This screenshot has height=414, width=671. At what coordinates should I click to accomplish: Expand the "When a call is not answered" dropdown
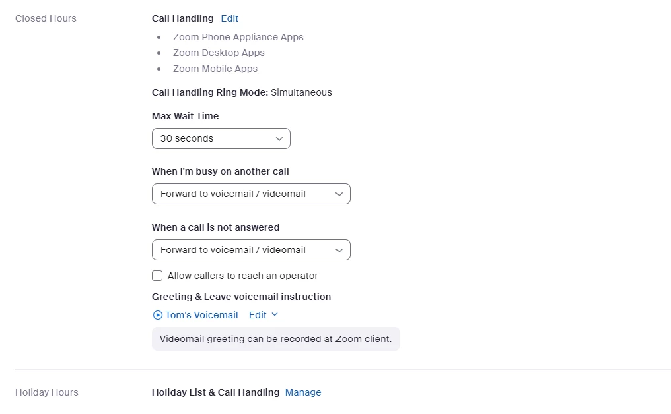pos(251,250)
